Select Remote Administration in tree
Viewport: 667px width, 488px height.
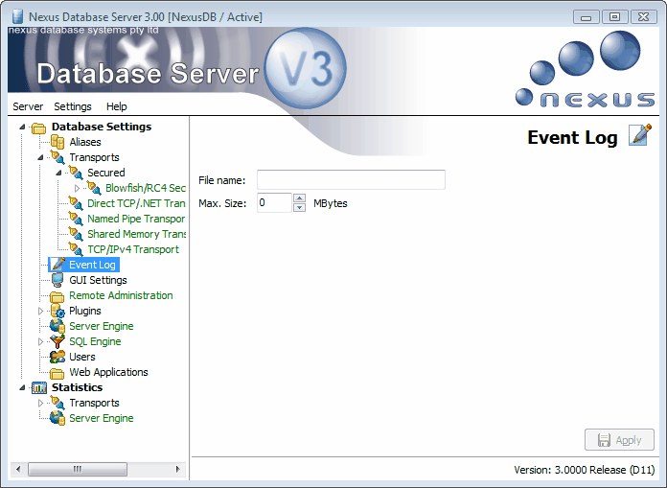coord(121,295)
